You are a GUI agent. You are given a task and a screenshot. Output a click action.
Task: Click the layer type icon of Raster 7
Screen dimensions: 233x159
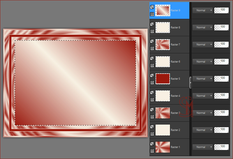pos(152,41)
